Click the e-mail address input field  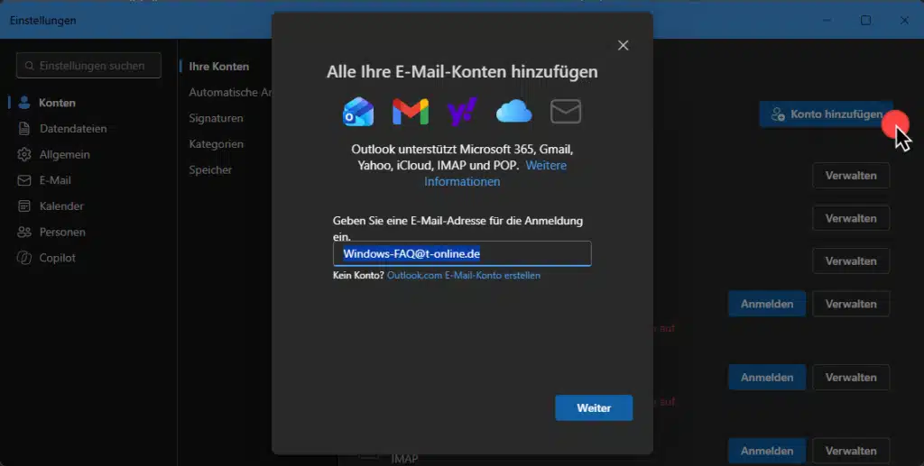[x=462, y=253]
